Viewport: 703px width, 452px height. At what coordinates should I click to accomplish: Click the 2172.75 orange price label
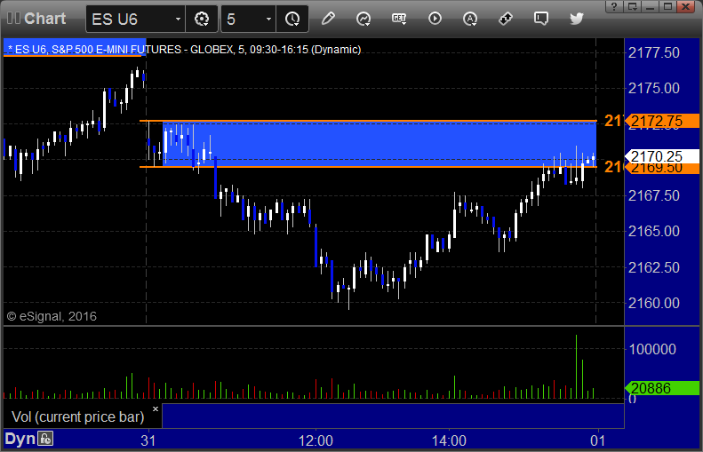662,121
